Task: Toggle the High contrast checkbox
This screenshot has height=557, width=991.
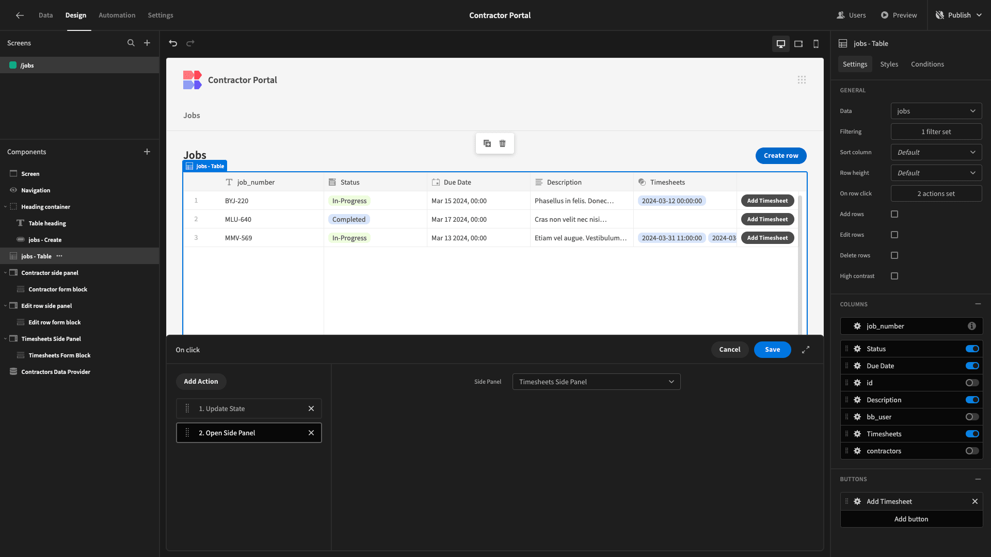Action: tap(894, 276)
